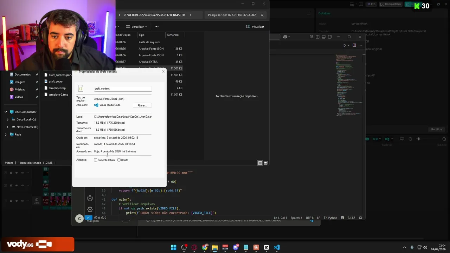This screenshot has height=253, width=450.
Task: Customize layout icon in VS Code title bar
Action: tap(311, 37)
